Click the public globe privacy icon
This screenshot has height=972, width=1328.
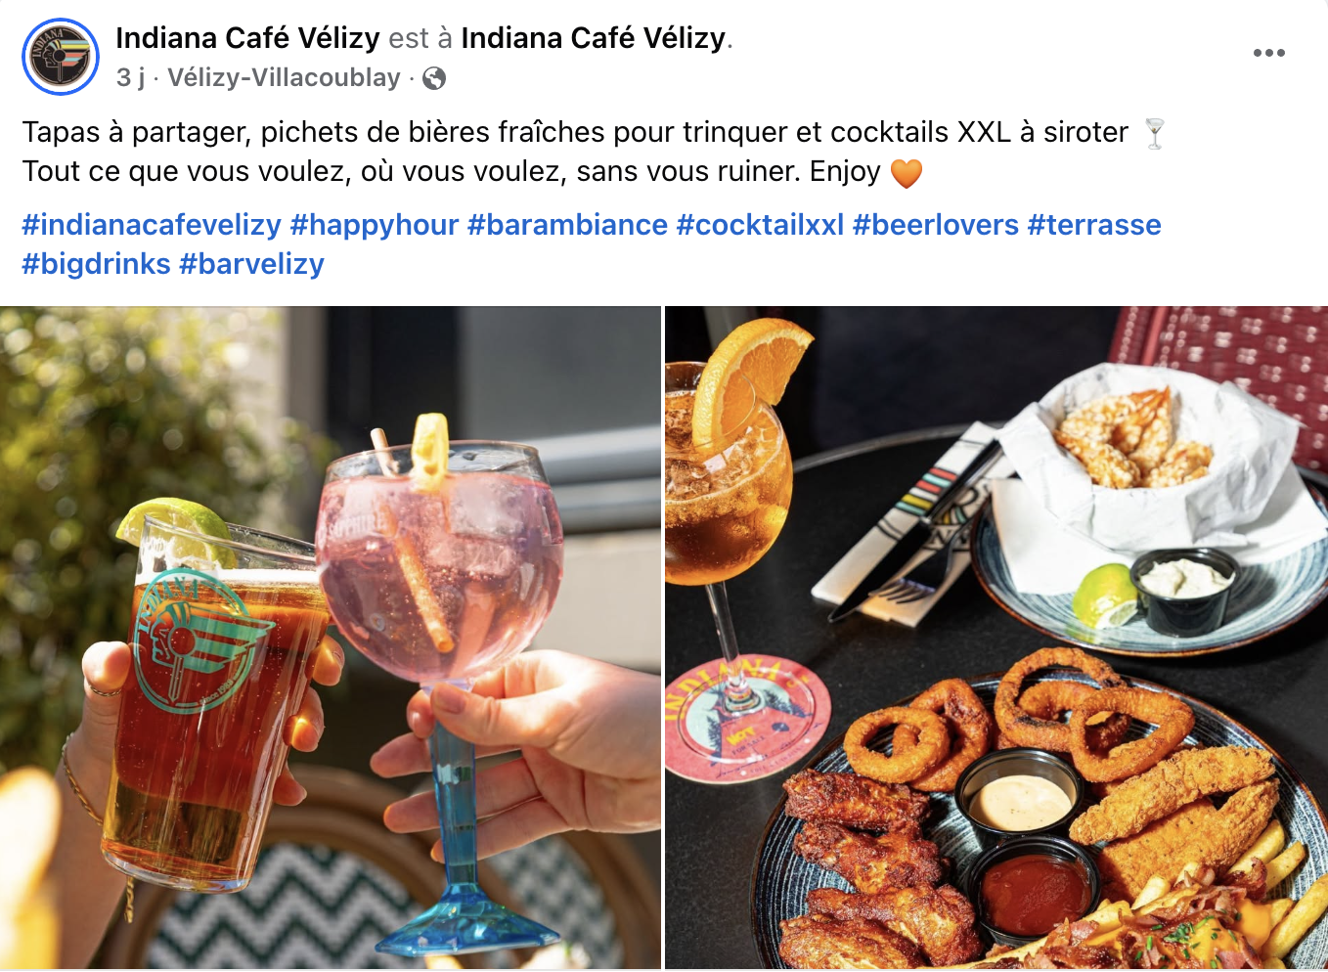[x=434, y=78]
